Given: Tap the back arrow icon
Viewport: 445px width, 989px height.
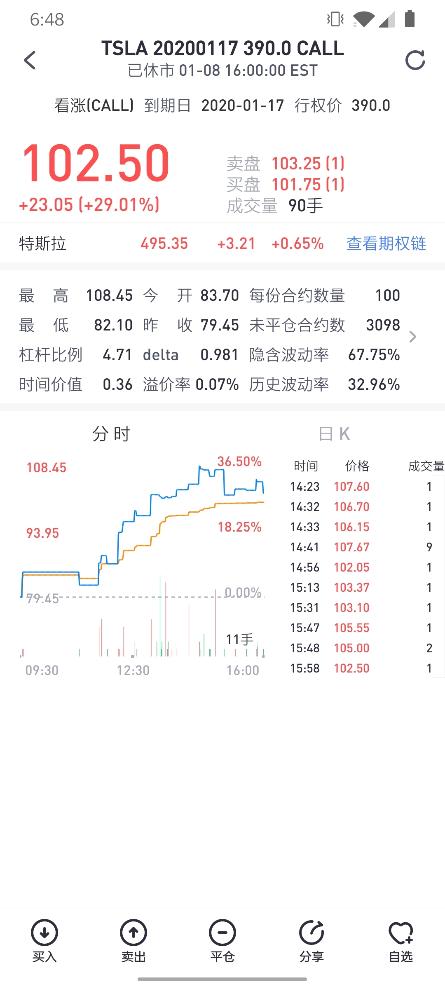Looking at the screenshot, I should pos(30,60).
